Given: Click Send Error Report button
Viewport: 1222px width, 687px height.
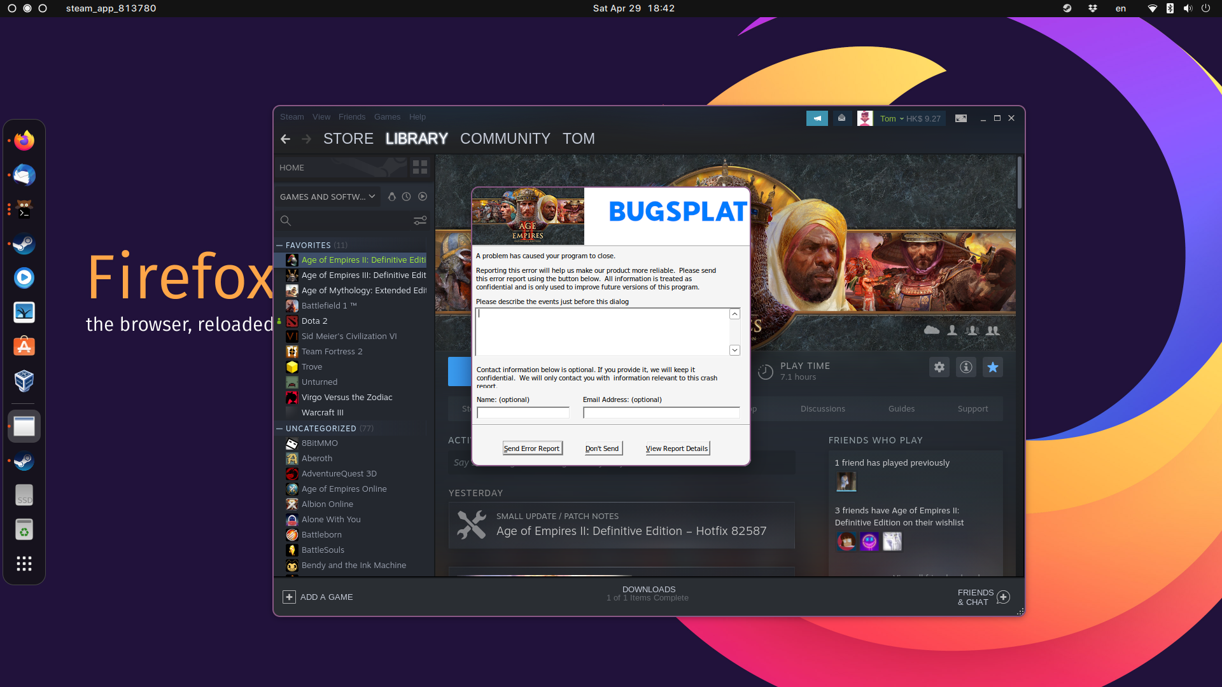Looking at the screenshot, I should pyautogui.click(x=532, y=448).
